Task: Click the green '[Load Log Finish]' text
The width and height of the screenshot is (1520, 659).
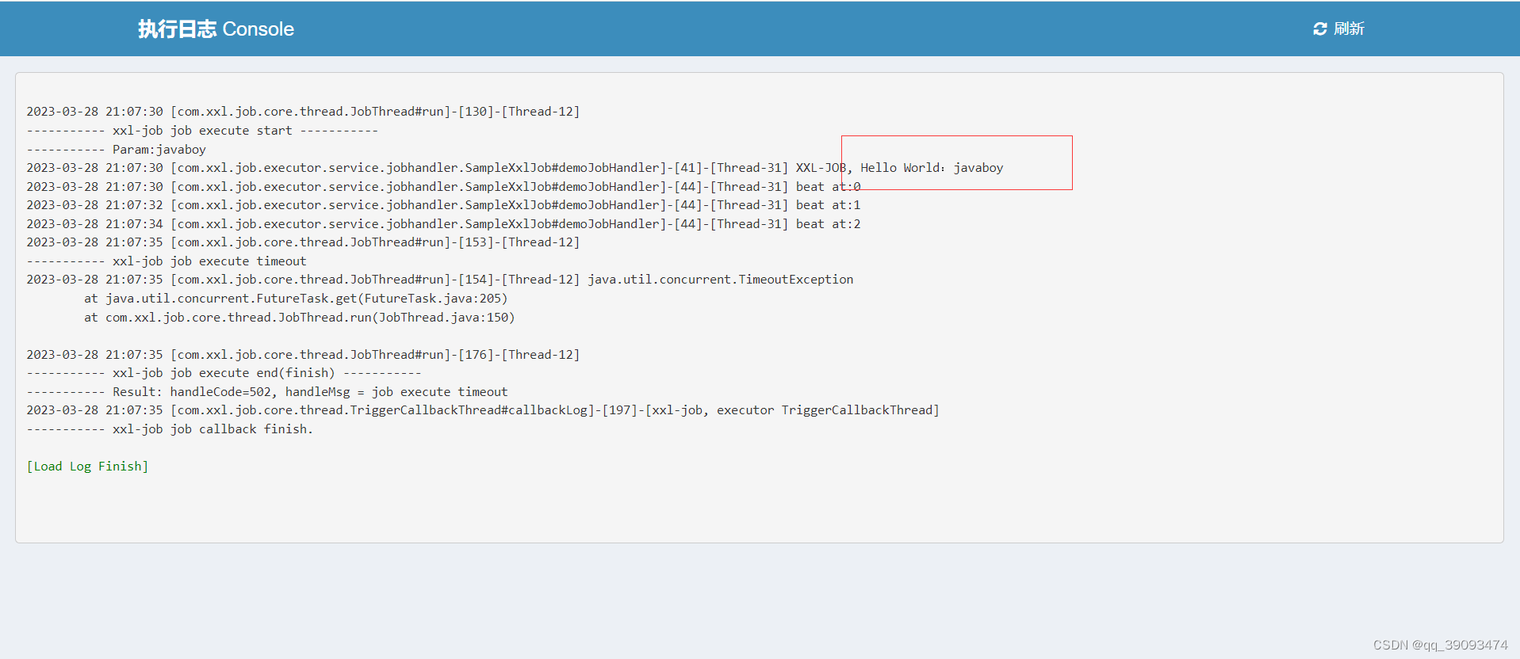Action: [x=87, y=467]
